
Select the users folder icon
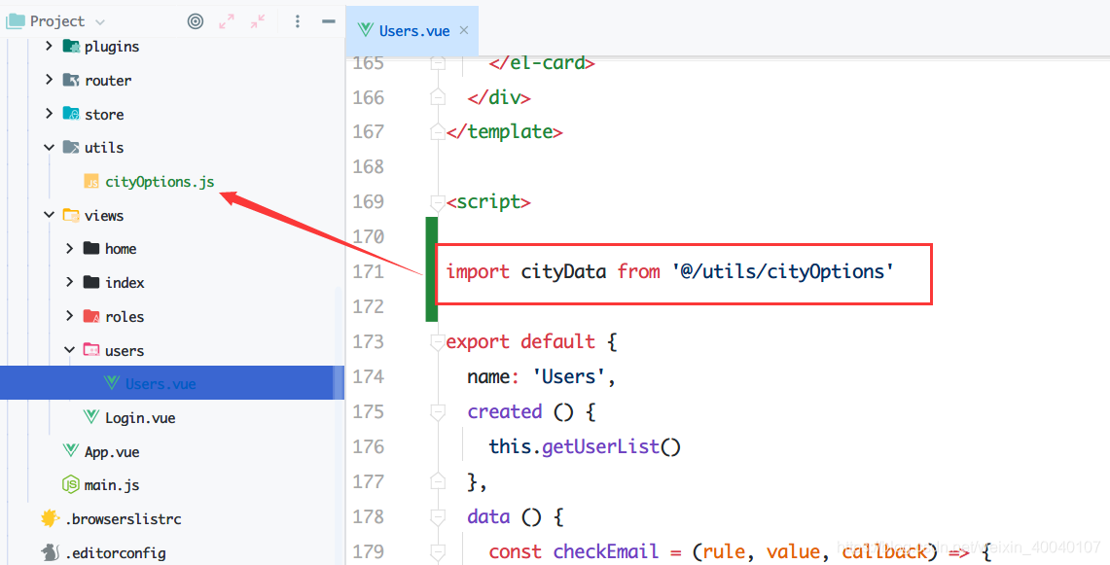(x=91, y=350)
